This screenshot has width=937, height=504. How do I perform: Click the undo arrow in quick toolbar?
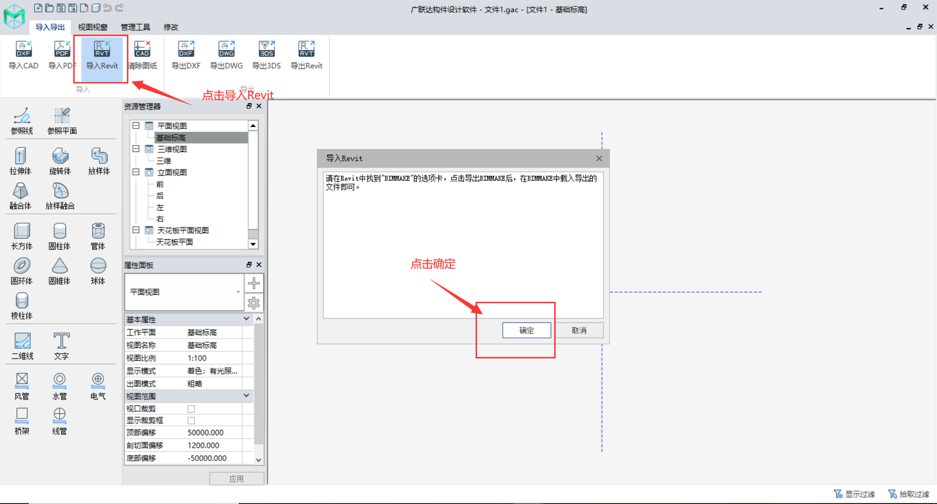(107, 8)
